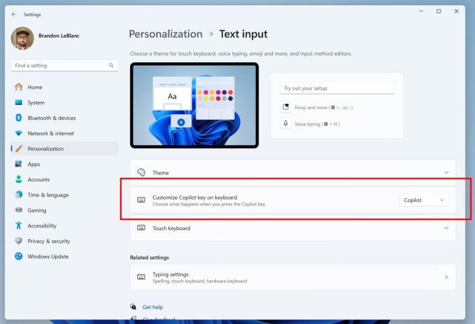Click the System monitor icon
Screen dimensions: 475x324
click(x=19, y=102)
